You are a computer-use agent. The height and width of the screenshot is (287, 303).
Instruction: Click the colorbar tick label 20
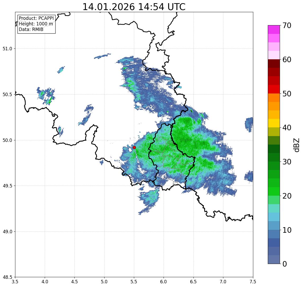click(x=287, y=196)
